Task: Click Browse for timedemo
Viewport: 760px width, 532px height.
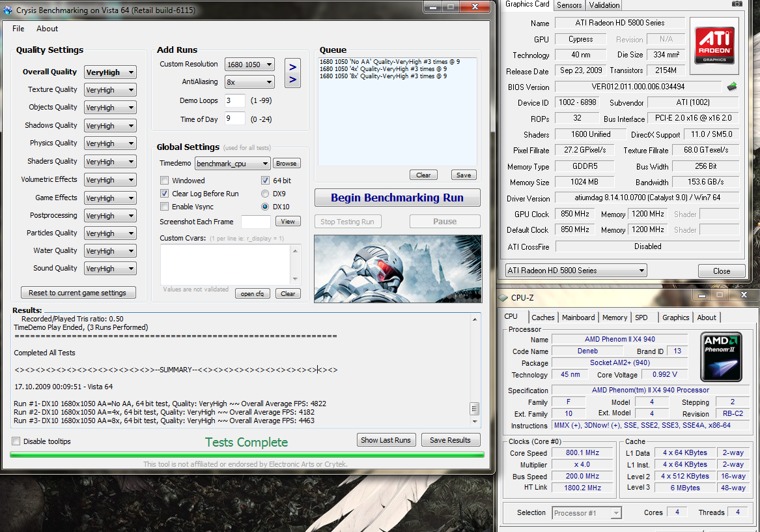Action: (287, 164)
